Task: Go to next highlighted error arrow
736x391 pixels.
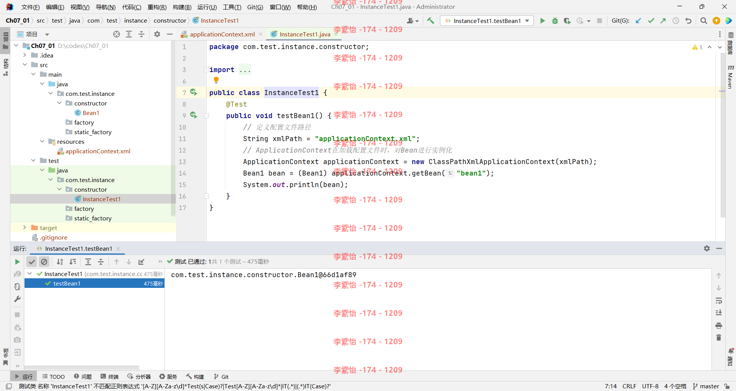Action: coord(720,47)
